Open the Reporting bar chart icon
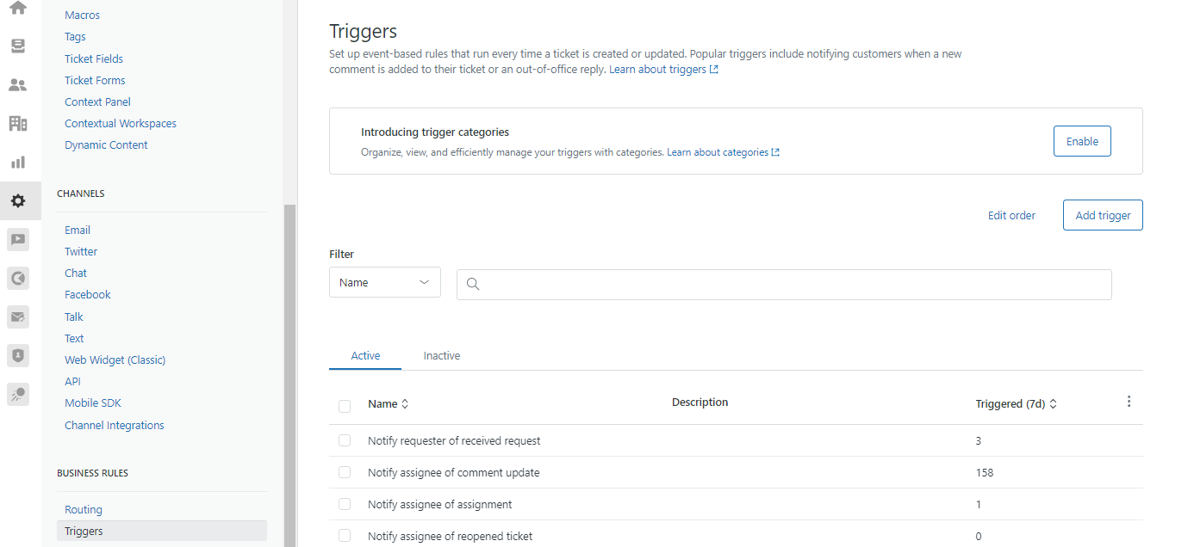 tap(18, 163)
